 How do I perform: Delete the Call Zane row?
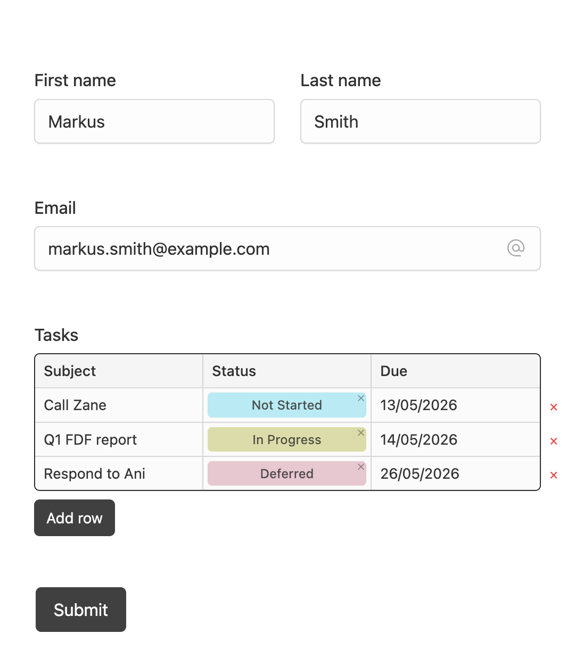tap(554, 407)
